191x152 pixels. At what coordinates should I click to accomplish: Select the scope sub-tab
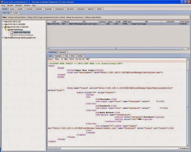[x=15, y=13]
